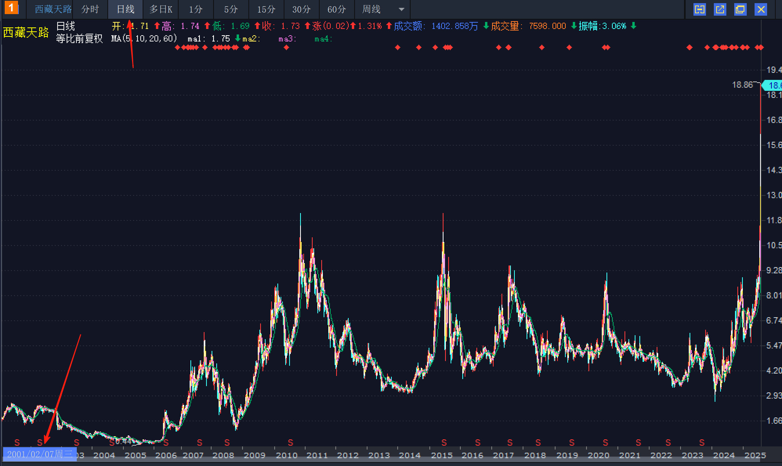The width and height of the screenshot is (782, 466).
Task: Click the S marker below year 2015
Action: pyautogui.click(x=444, y=443)
